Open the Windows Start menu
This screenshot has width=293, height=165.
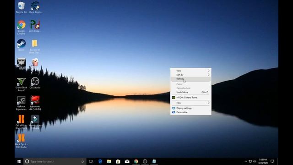pos(19,161)
